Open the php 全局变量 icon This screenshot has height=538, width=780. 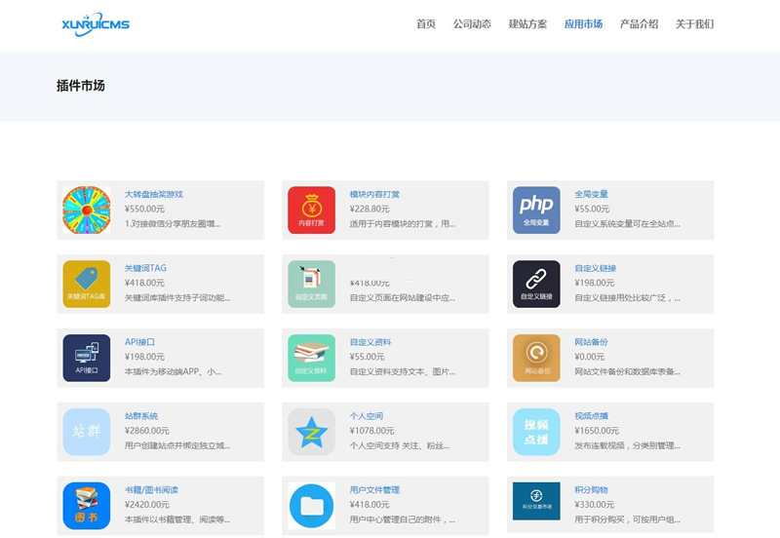click(x=536, y=210)
